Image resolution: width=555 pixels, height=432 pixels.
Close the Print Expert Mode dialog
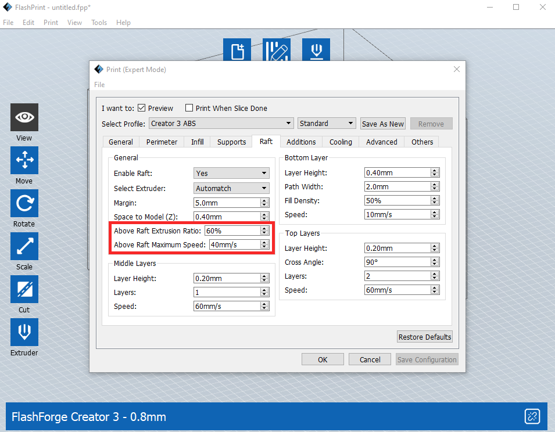(x=457, y=69)
